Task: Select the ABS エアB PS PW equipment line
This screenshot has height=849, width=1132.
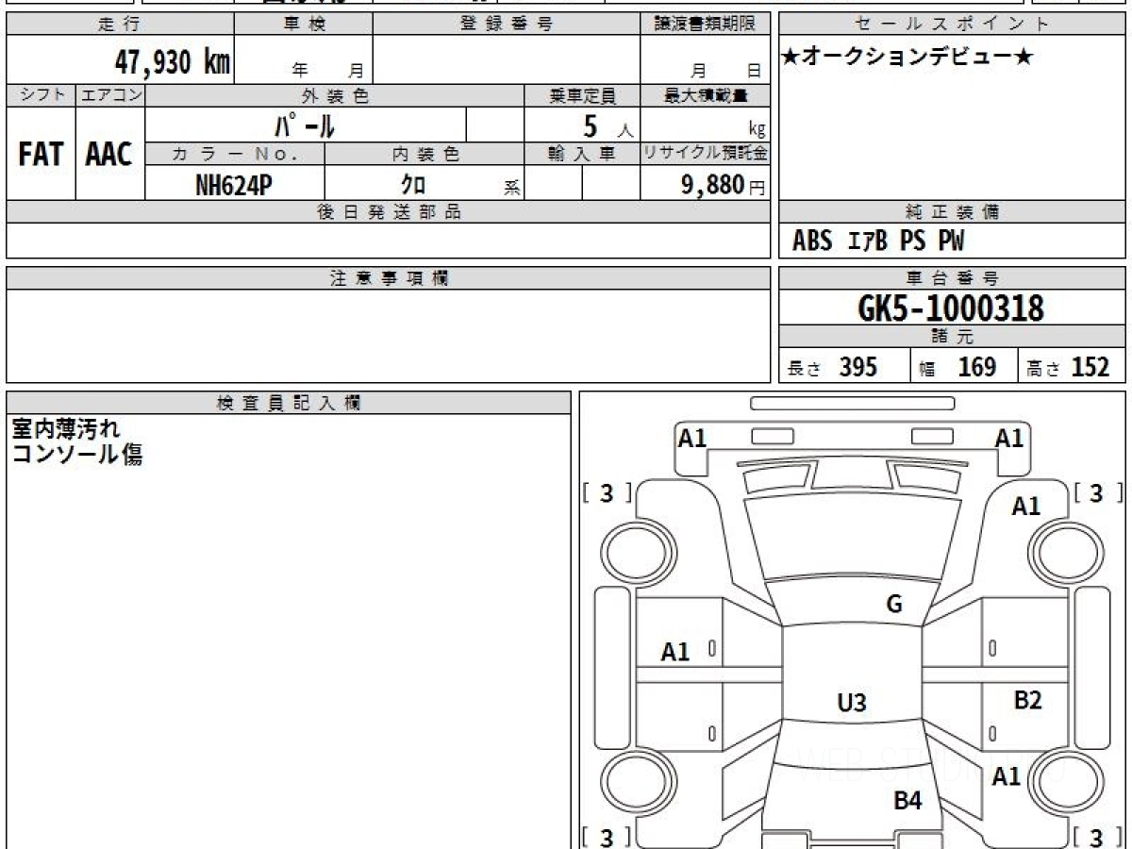Action: [878, 241]
